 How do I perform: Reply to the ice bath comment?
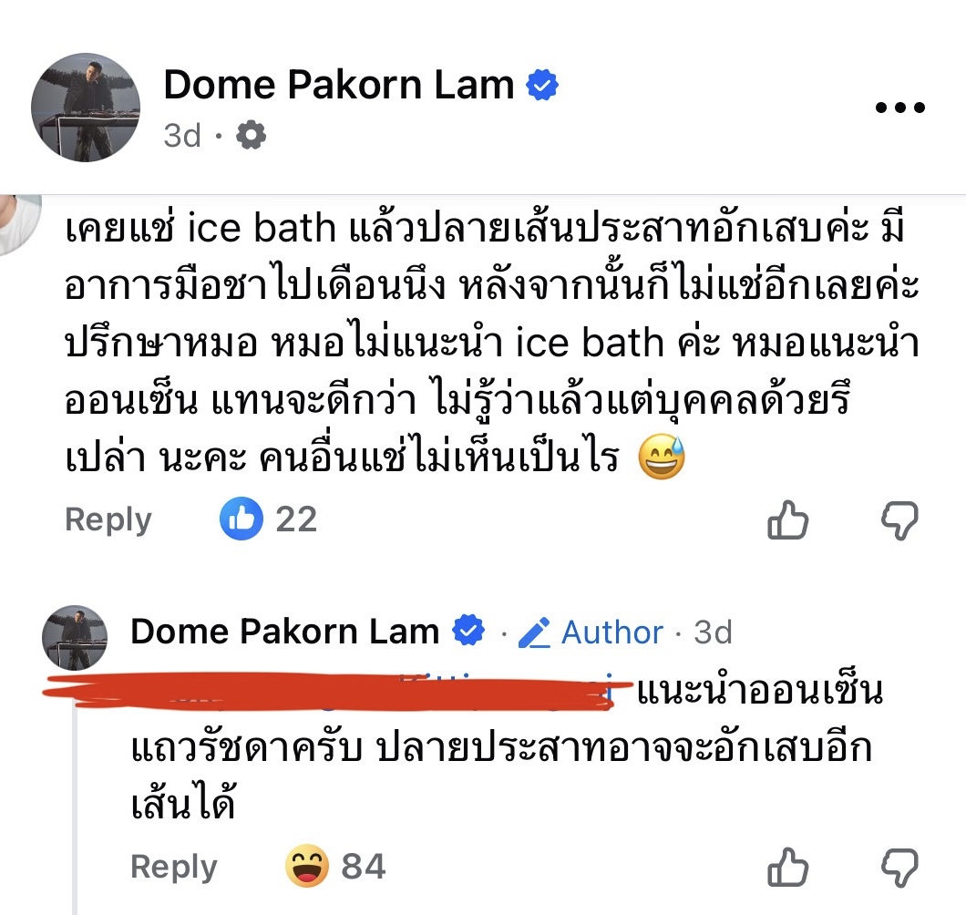click(108, 519)
